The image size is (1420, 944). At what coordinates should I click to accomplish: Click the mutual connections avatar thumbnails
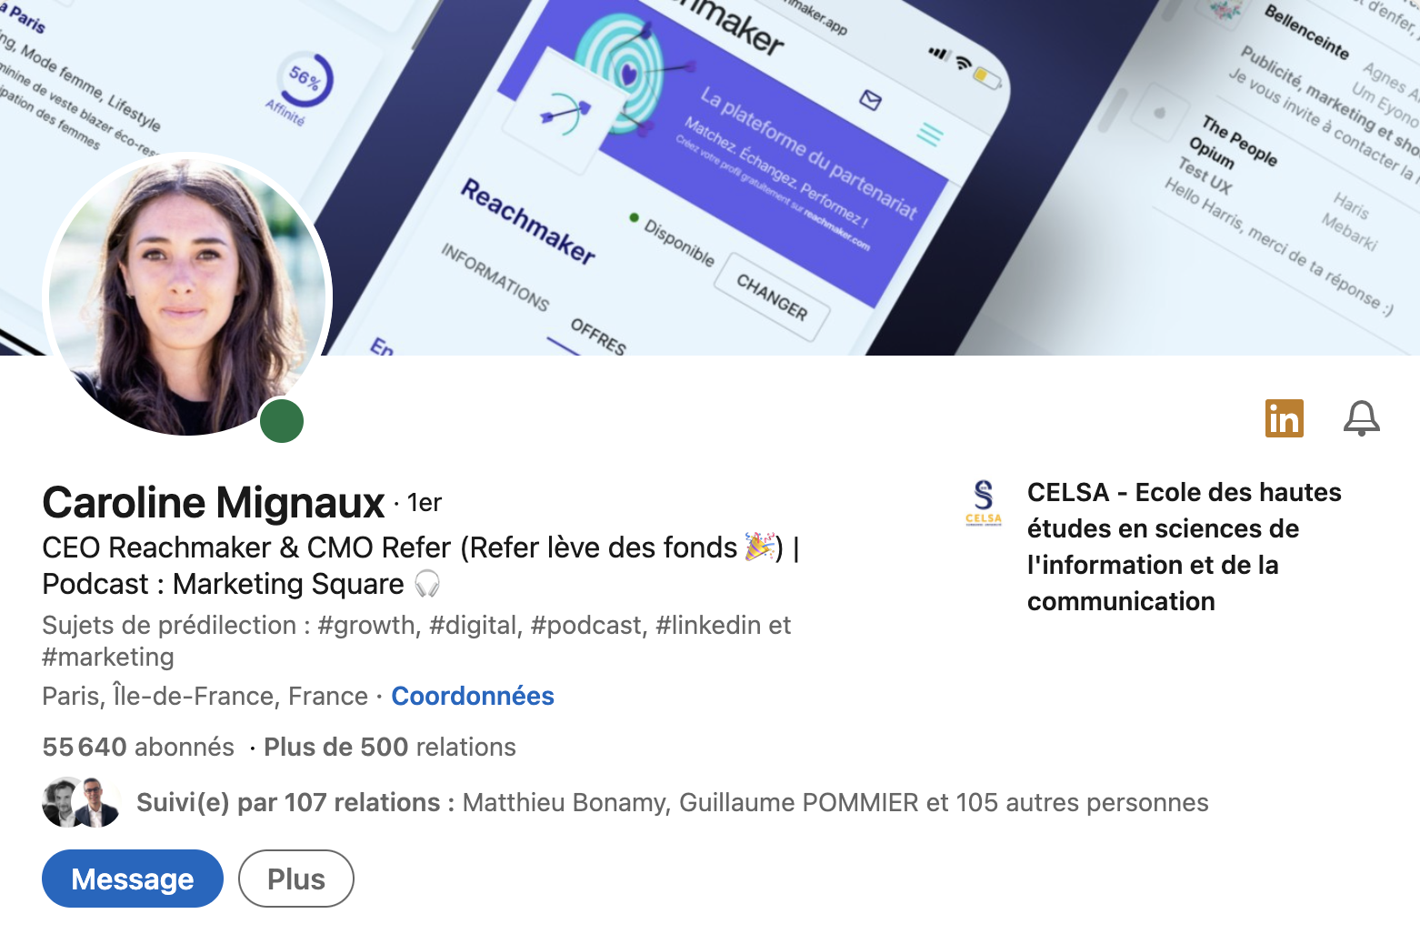pyautogui.click(x=82, y=802)
